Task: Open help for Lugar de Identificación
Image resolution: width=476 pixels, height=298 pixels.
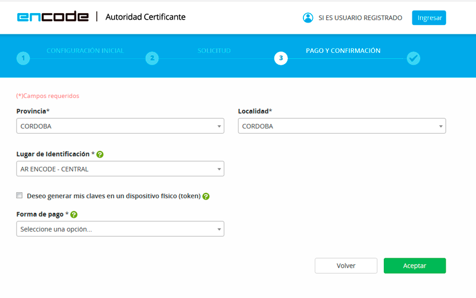Action: coord(100,154)
